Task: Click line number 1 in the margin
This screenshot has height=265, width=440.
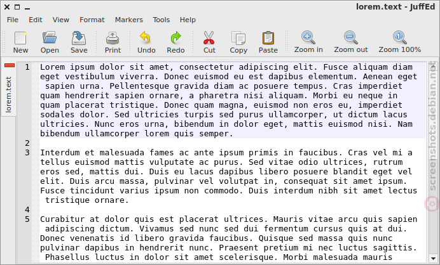Action: pos(27,67)
